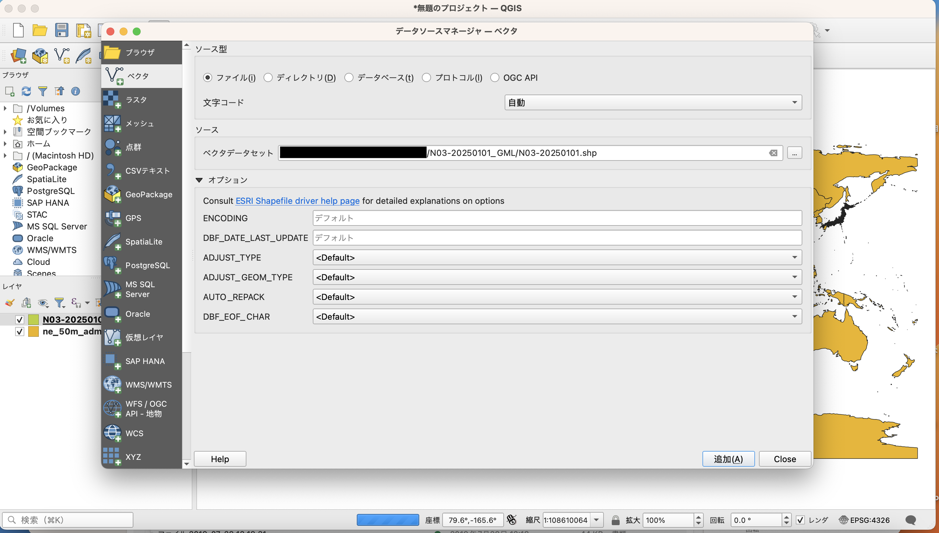
Task: Toggle visibility of the N03-20250101 layer
Action: click(20, 320)
